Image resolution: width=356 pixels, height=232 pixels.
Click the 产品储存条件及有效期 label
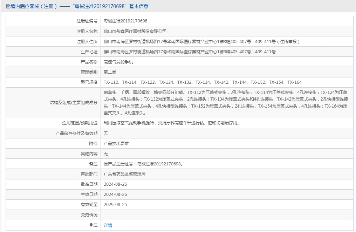76,133
